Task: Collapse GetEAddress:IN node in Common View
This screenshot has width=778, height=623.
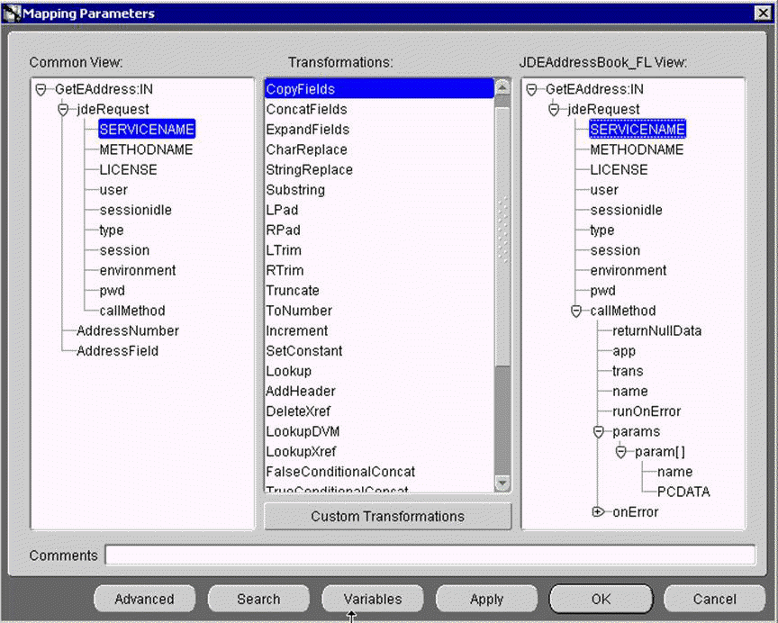Action: point(41,90)
